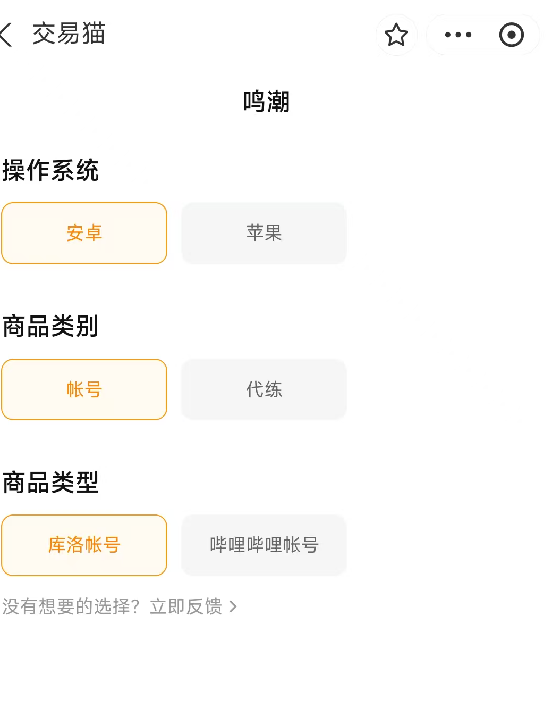Close mini program via circle target icon
This screenshot has width=552, height=723.
[x=511, y=35]
